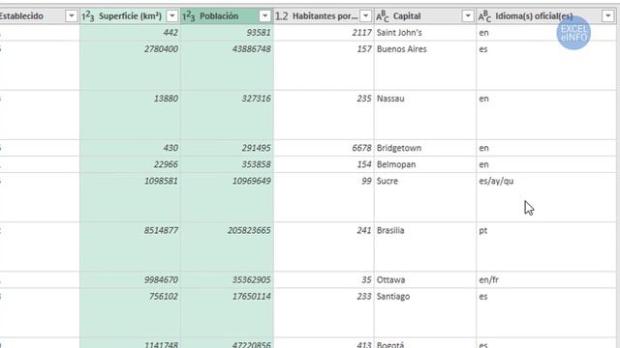Select the population value 93581
Viewport: 620px width, 348px height.
(x=227, y=33)
